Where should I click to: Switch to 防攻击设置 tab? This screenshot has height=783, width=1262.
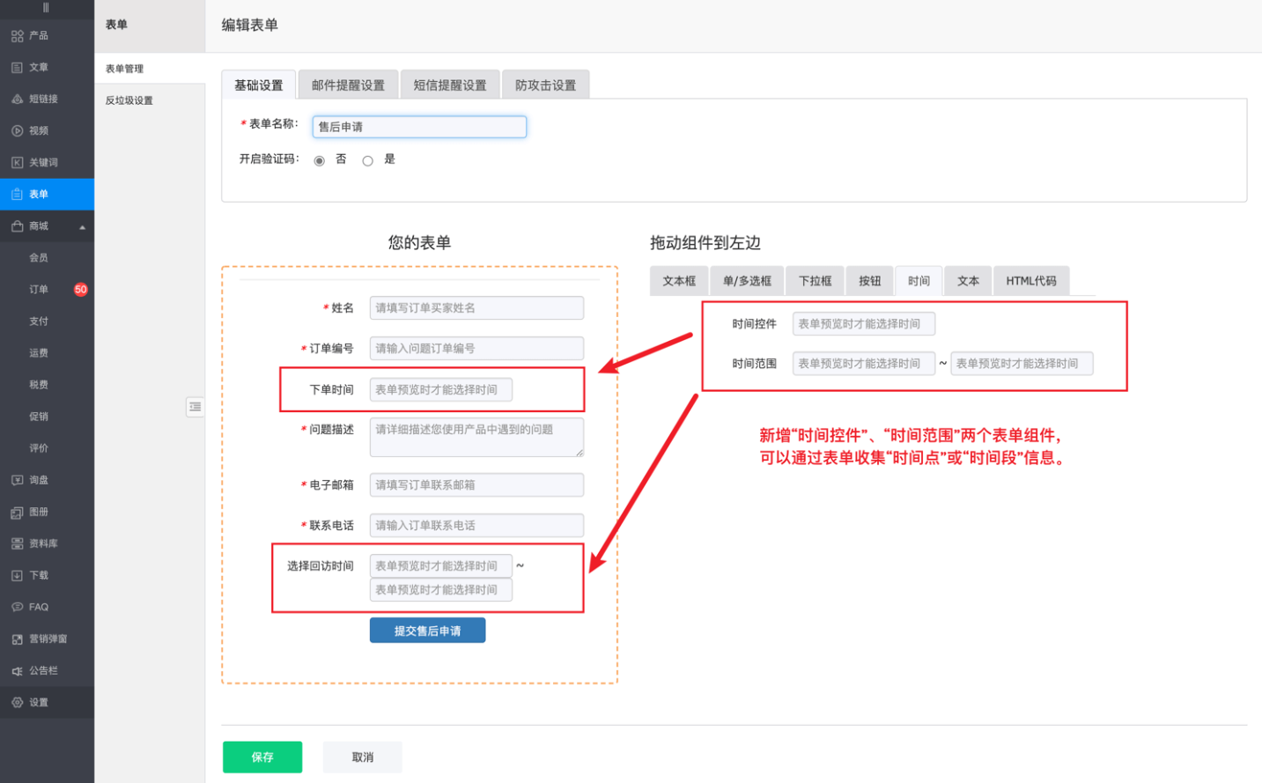pyautogui.click(x=545, y=85)
